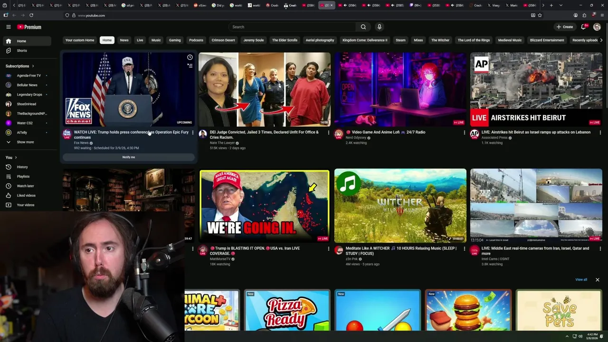The width and height of the screenshot is (608, 342).
Task: Add Fox News video to Watch later
Action: (190, 57)
